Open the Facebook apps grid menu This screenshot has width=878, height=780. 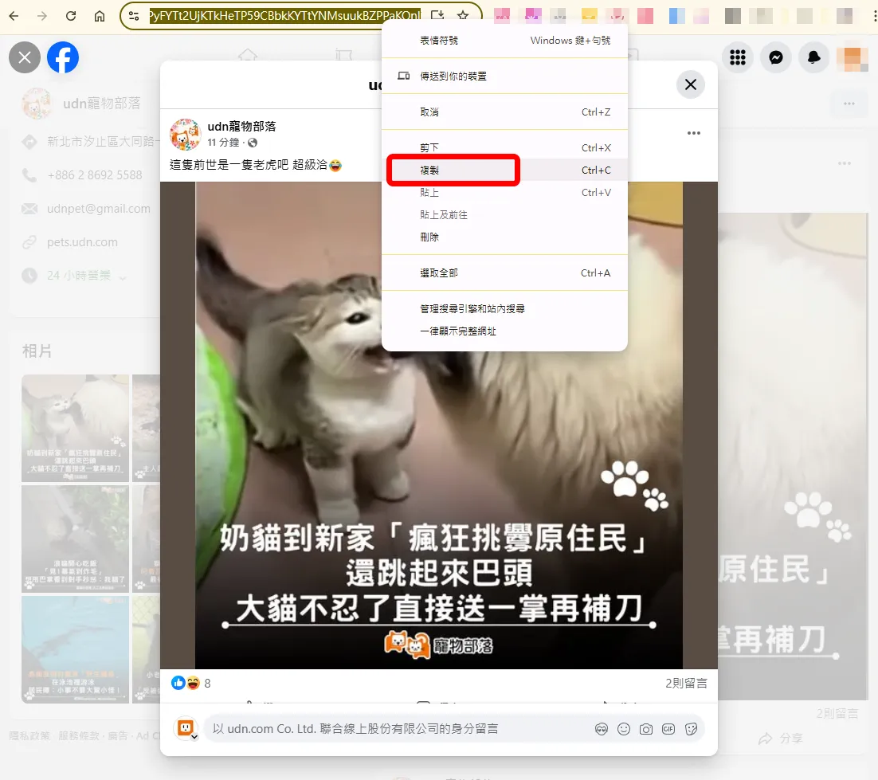[738, 57]
